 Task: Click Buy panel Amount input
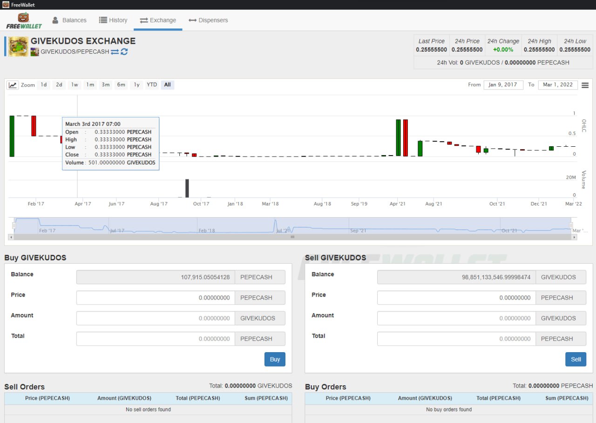point(156,318)
